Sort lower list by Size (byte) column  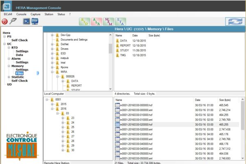[225, 100]
